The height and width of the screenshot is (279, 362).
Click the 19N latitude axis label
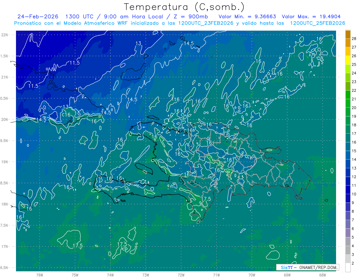(5, 162)
